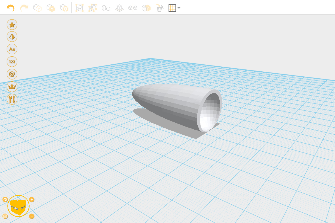
Task: Click the trash can delete icon
Action: tap(159, 8)
